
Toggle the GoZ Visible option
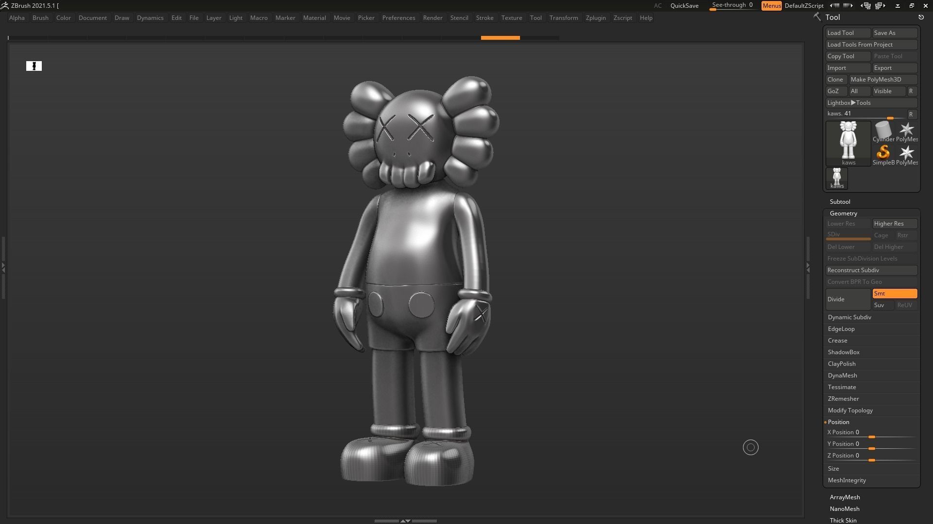889,91
